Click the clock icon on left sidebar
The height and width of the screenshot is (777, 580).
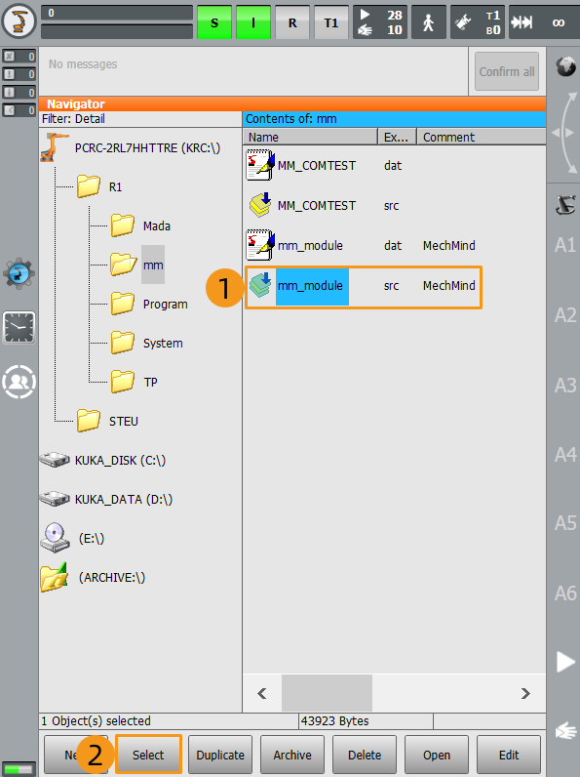[x=19, y=328]
